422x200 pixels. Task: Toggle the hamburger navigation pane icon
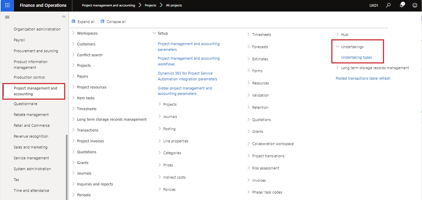[7, 17]
